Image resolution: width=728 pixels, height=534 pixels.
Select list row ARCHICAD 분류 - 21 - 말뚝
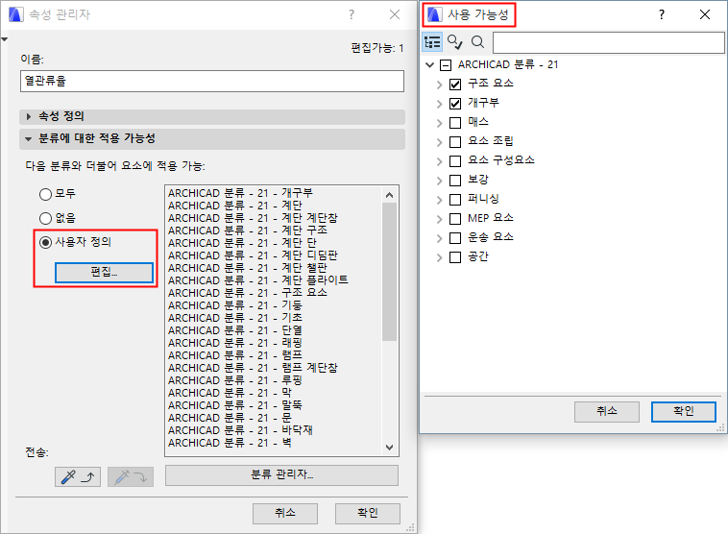[x=274, y=405]
